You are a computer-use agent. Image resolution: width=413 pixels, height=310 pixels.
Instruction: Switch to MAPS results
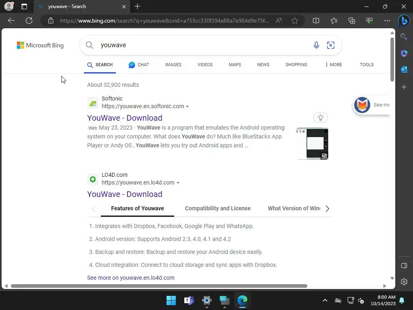tap(235, 65)
